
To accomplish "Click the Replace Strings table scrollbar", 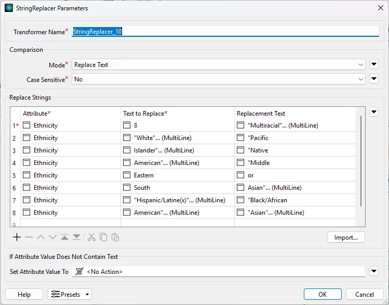I will tap(361, 161).
